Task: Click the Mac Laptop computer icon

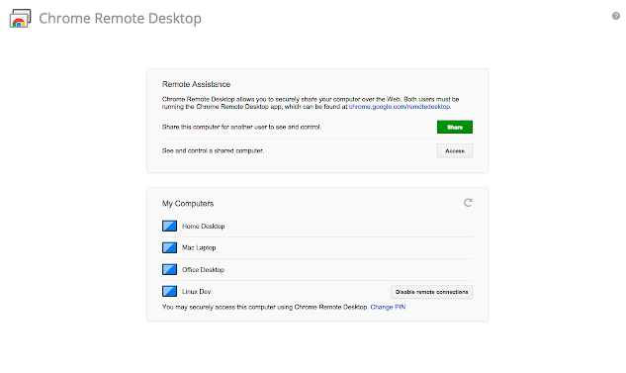Action: [170, 247]
